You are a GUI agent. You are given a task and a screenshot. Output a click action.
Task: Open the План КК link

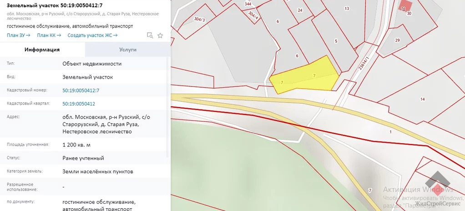coord(49,35)
